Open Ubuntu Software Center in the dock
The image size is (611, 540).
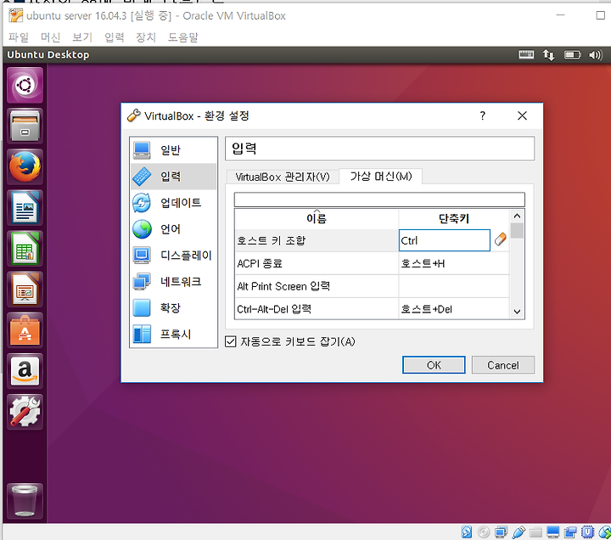[x=25, y=330]
